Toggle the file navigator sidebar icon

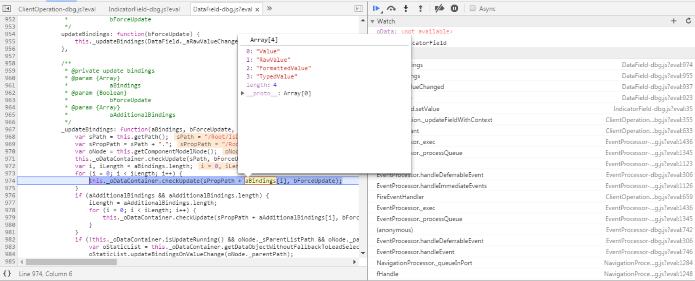point(6,8)
